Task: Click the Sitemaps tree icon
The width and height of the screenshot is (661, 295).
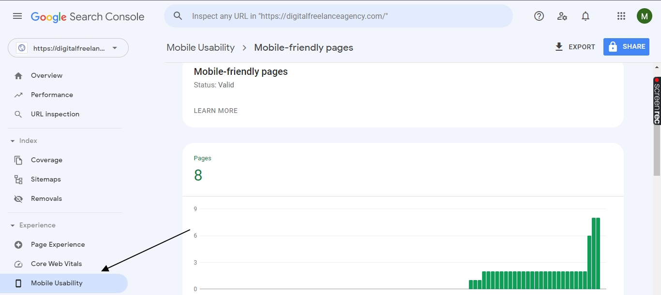Action: 18,180
